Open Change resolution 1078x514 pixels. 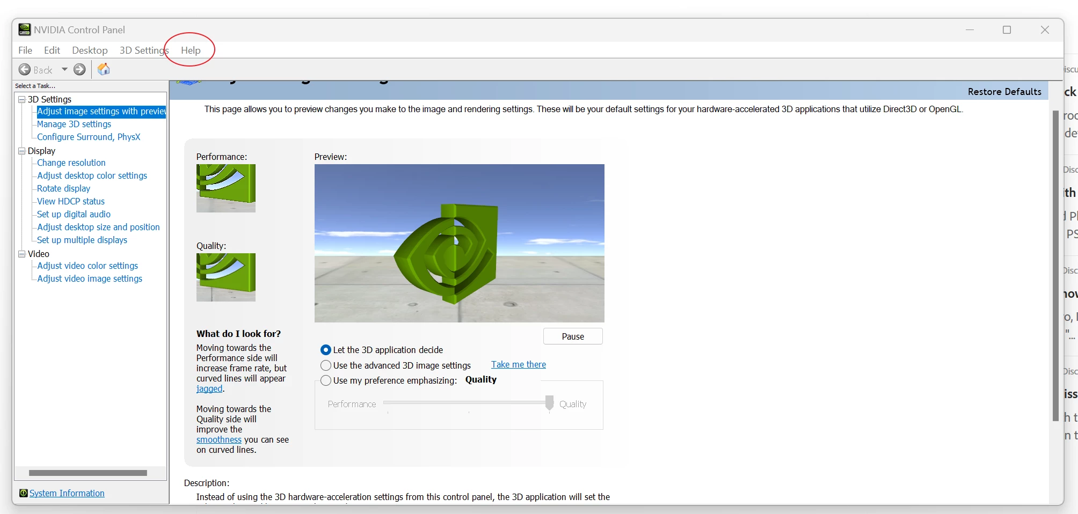pyautogui.click(x=71, y=163)
